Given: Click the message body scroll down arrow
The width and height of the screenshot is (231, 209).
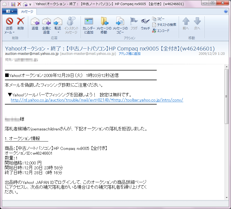Looking at the screenshot, I should [x=227, y=198].
